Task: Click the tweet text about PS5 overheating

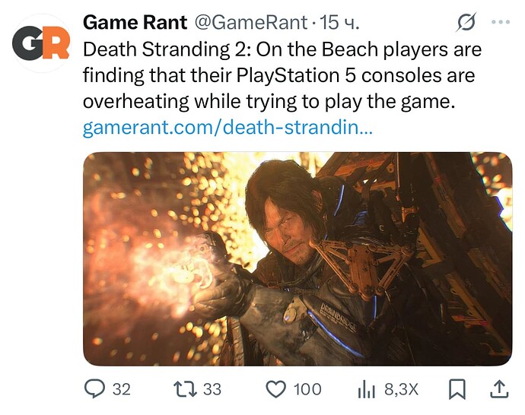Action: click(282, 75)
